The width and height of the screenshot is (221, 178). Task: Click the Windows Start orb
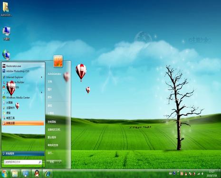point(4,174)
